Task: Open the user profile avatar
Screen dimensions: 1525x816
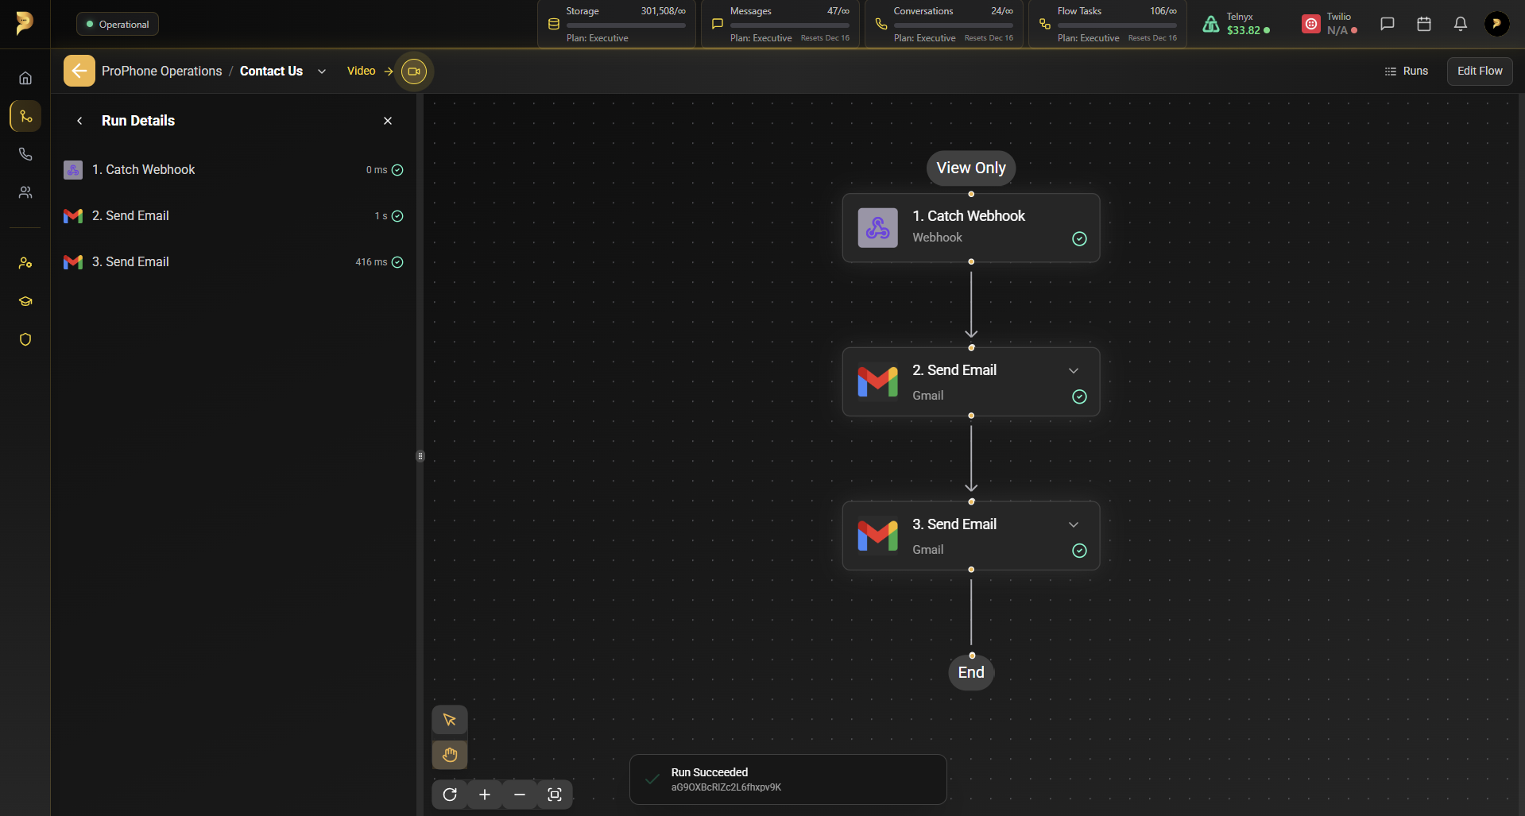Action: 1497,24
